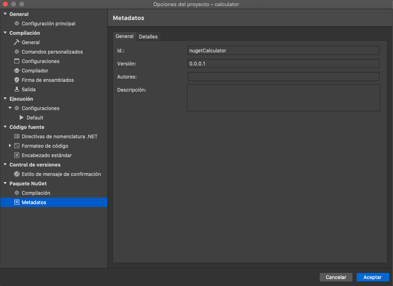Click the Encabezado estándar hash icon

pyautogui.click(x=17, y=155)
